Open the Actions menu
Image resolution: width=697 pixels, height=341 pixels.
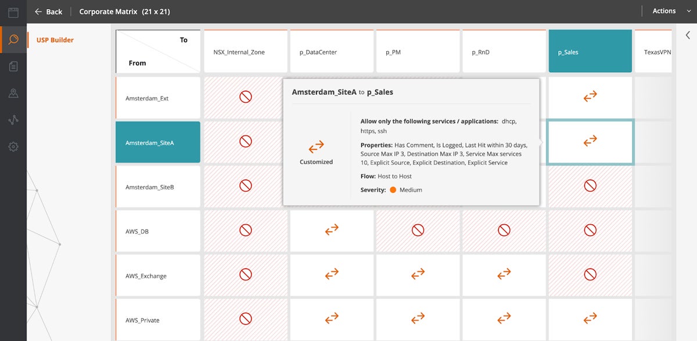[x=663, y=10]
